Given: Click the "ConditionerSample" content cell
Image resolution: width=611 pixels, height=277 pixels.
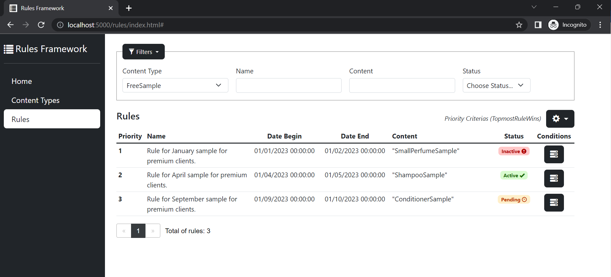Looking at the screenshot, I should tap(423, 199).
